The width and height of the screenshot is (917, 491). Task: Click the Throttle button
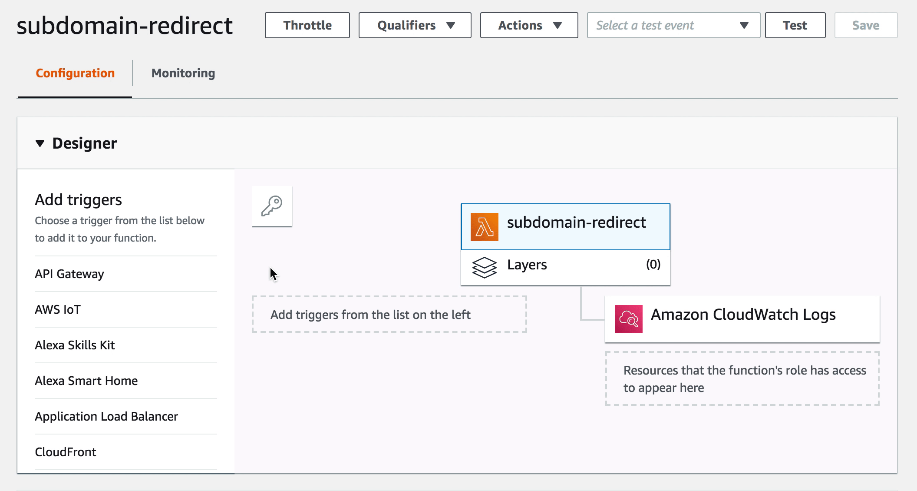(307, 25)
